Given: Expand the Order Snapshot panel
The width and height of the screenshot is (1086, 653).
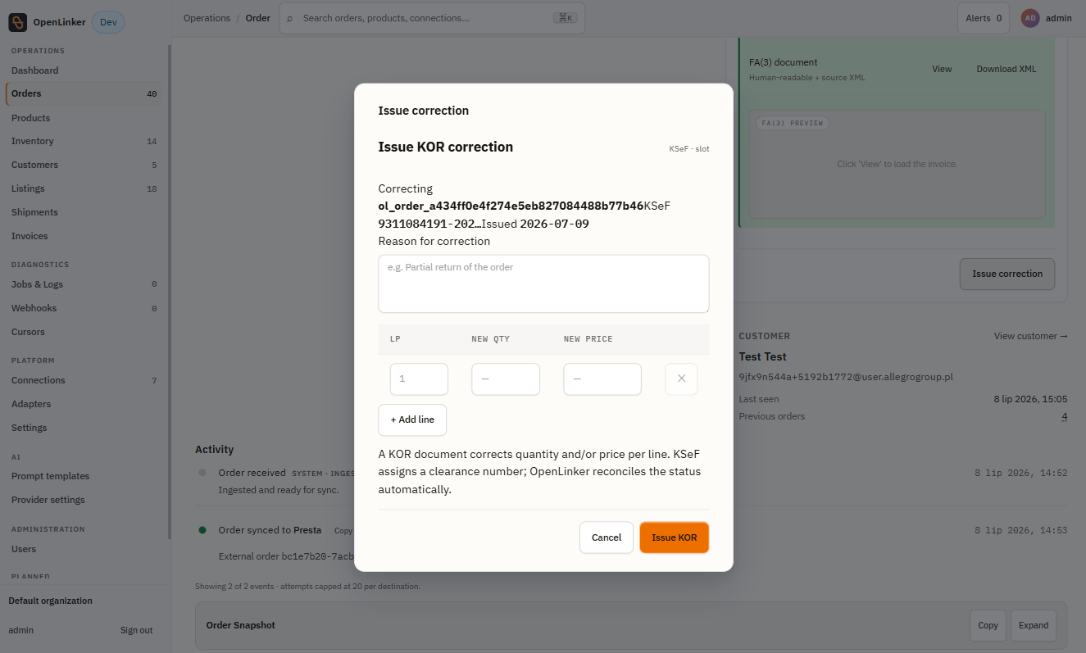Looking at the screenshot, I should (x=1034, y=625).
